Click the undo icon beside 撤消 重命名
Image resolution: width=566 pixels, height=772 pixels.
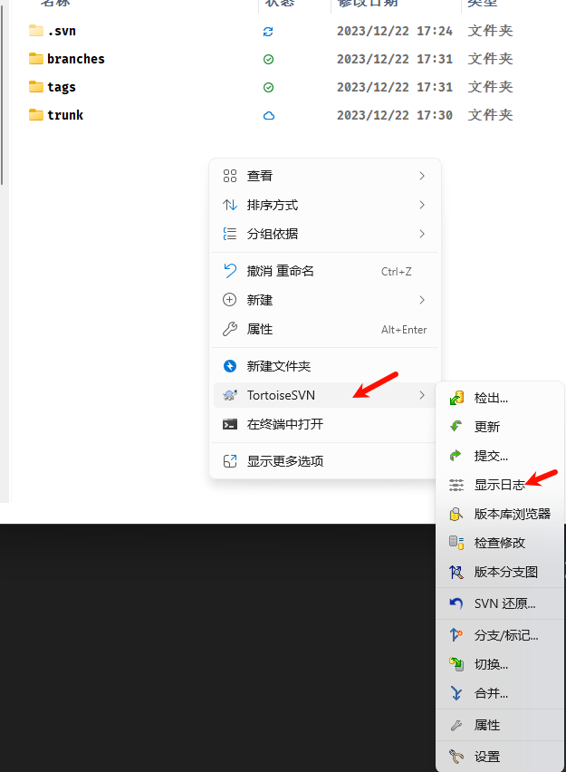[x=230, y=270]
